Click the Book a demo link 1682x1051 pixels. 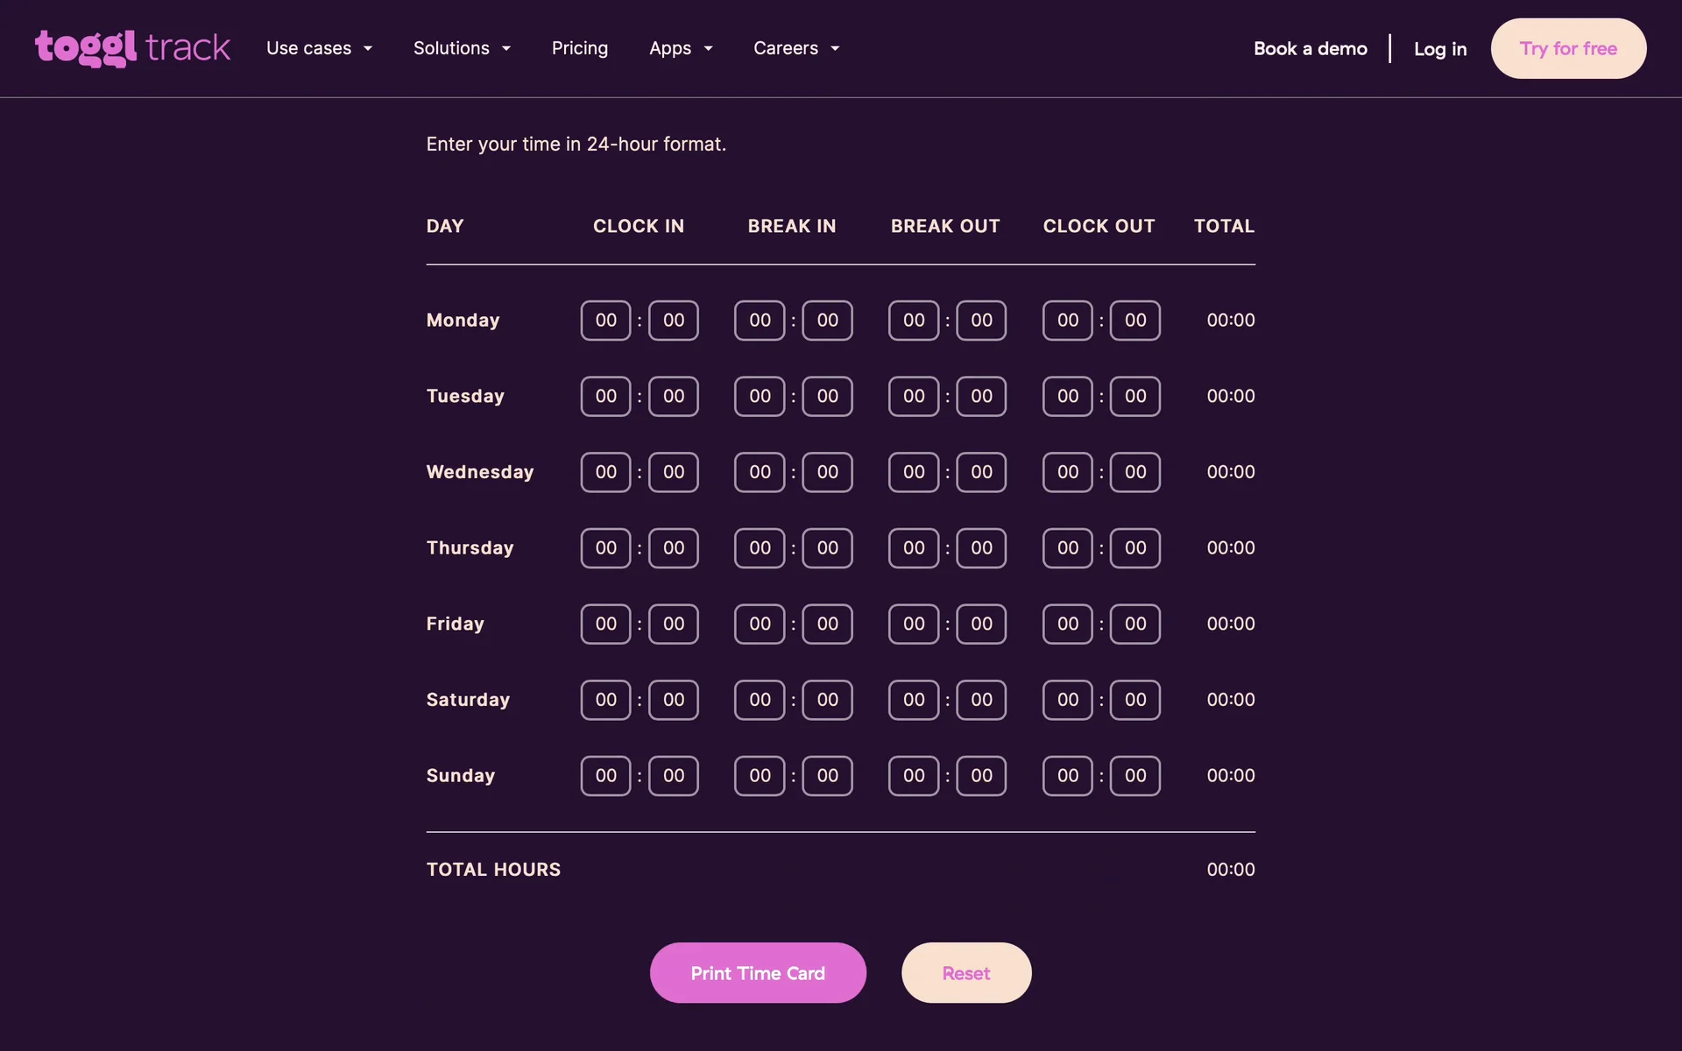(1310, 48)
